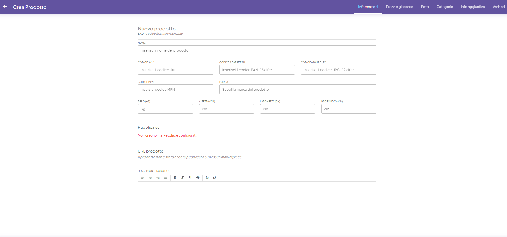Viewport: 507px width, 237px height.
Task: Click inside the product description text area
Action: (x=257, y=201)
